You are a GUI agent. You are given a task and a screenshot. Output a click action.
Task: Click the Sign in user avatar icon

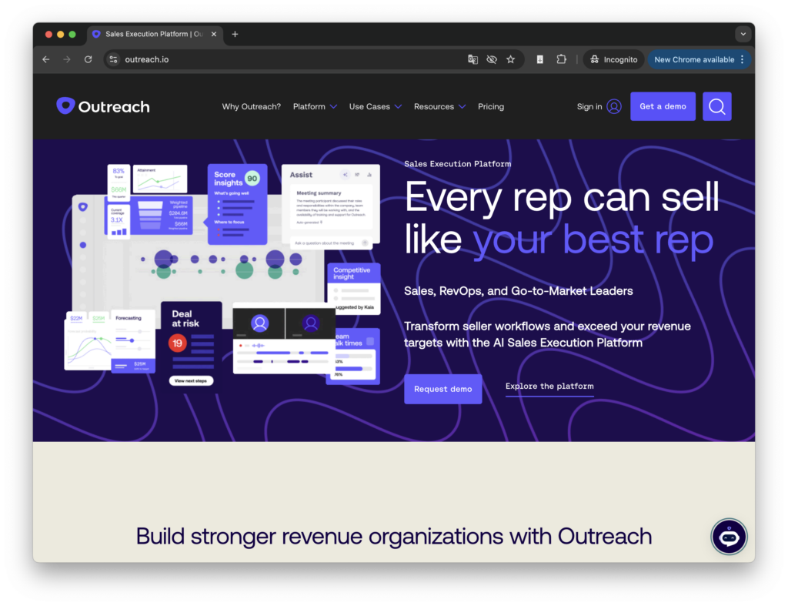pyautogui.click(x=613, y=106)
